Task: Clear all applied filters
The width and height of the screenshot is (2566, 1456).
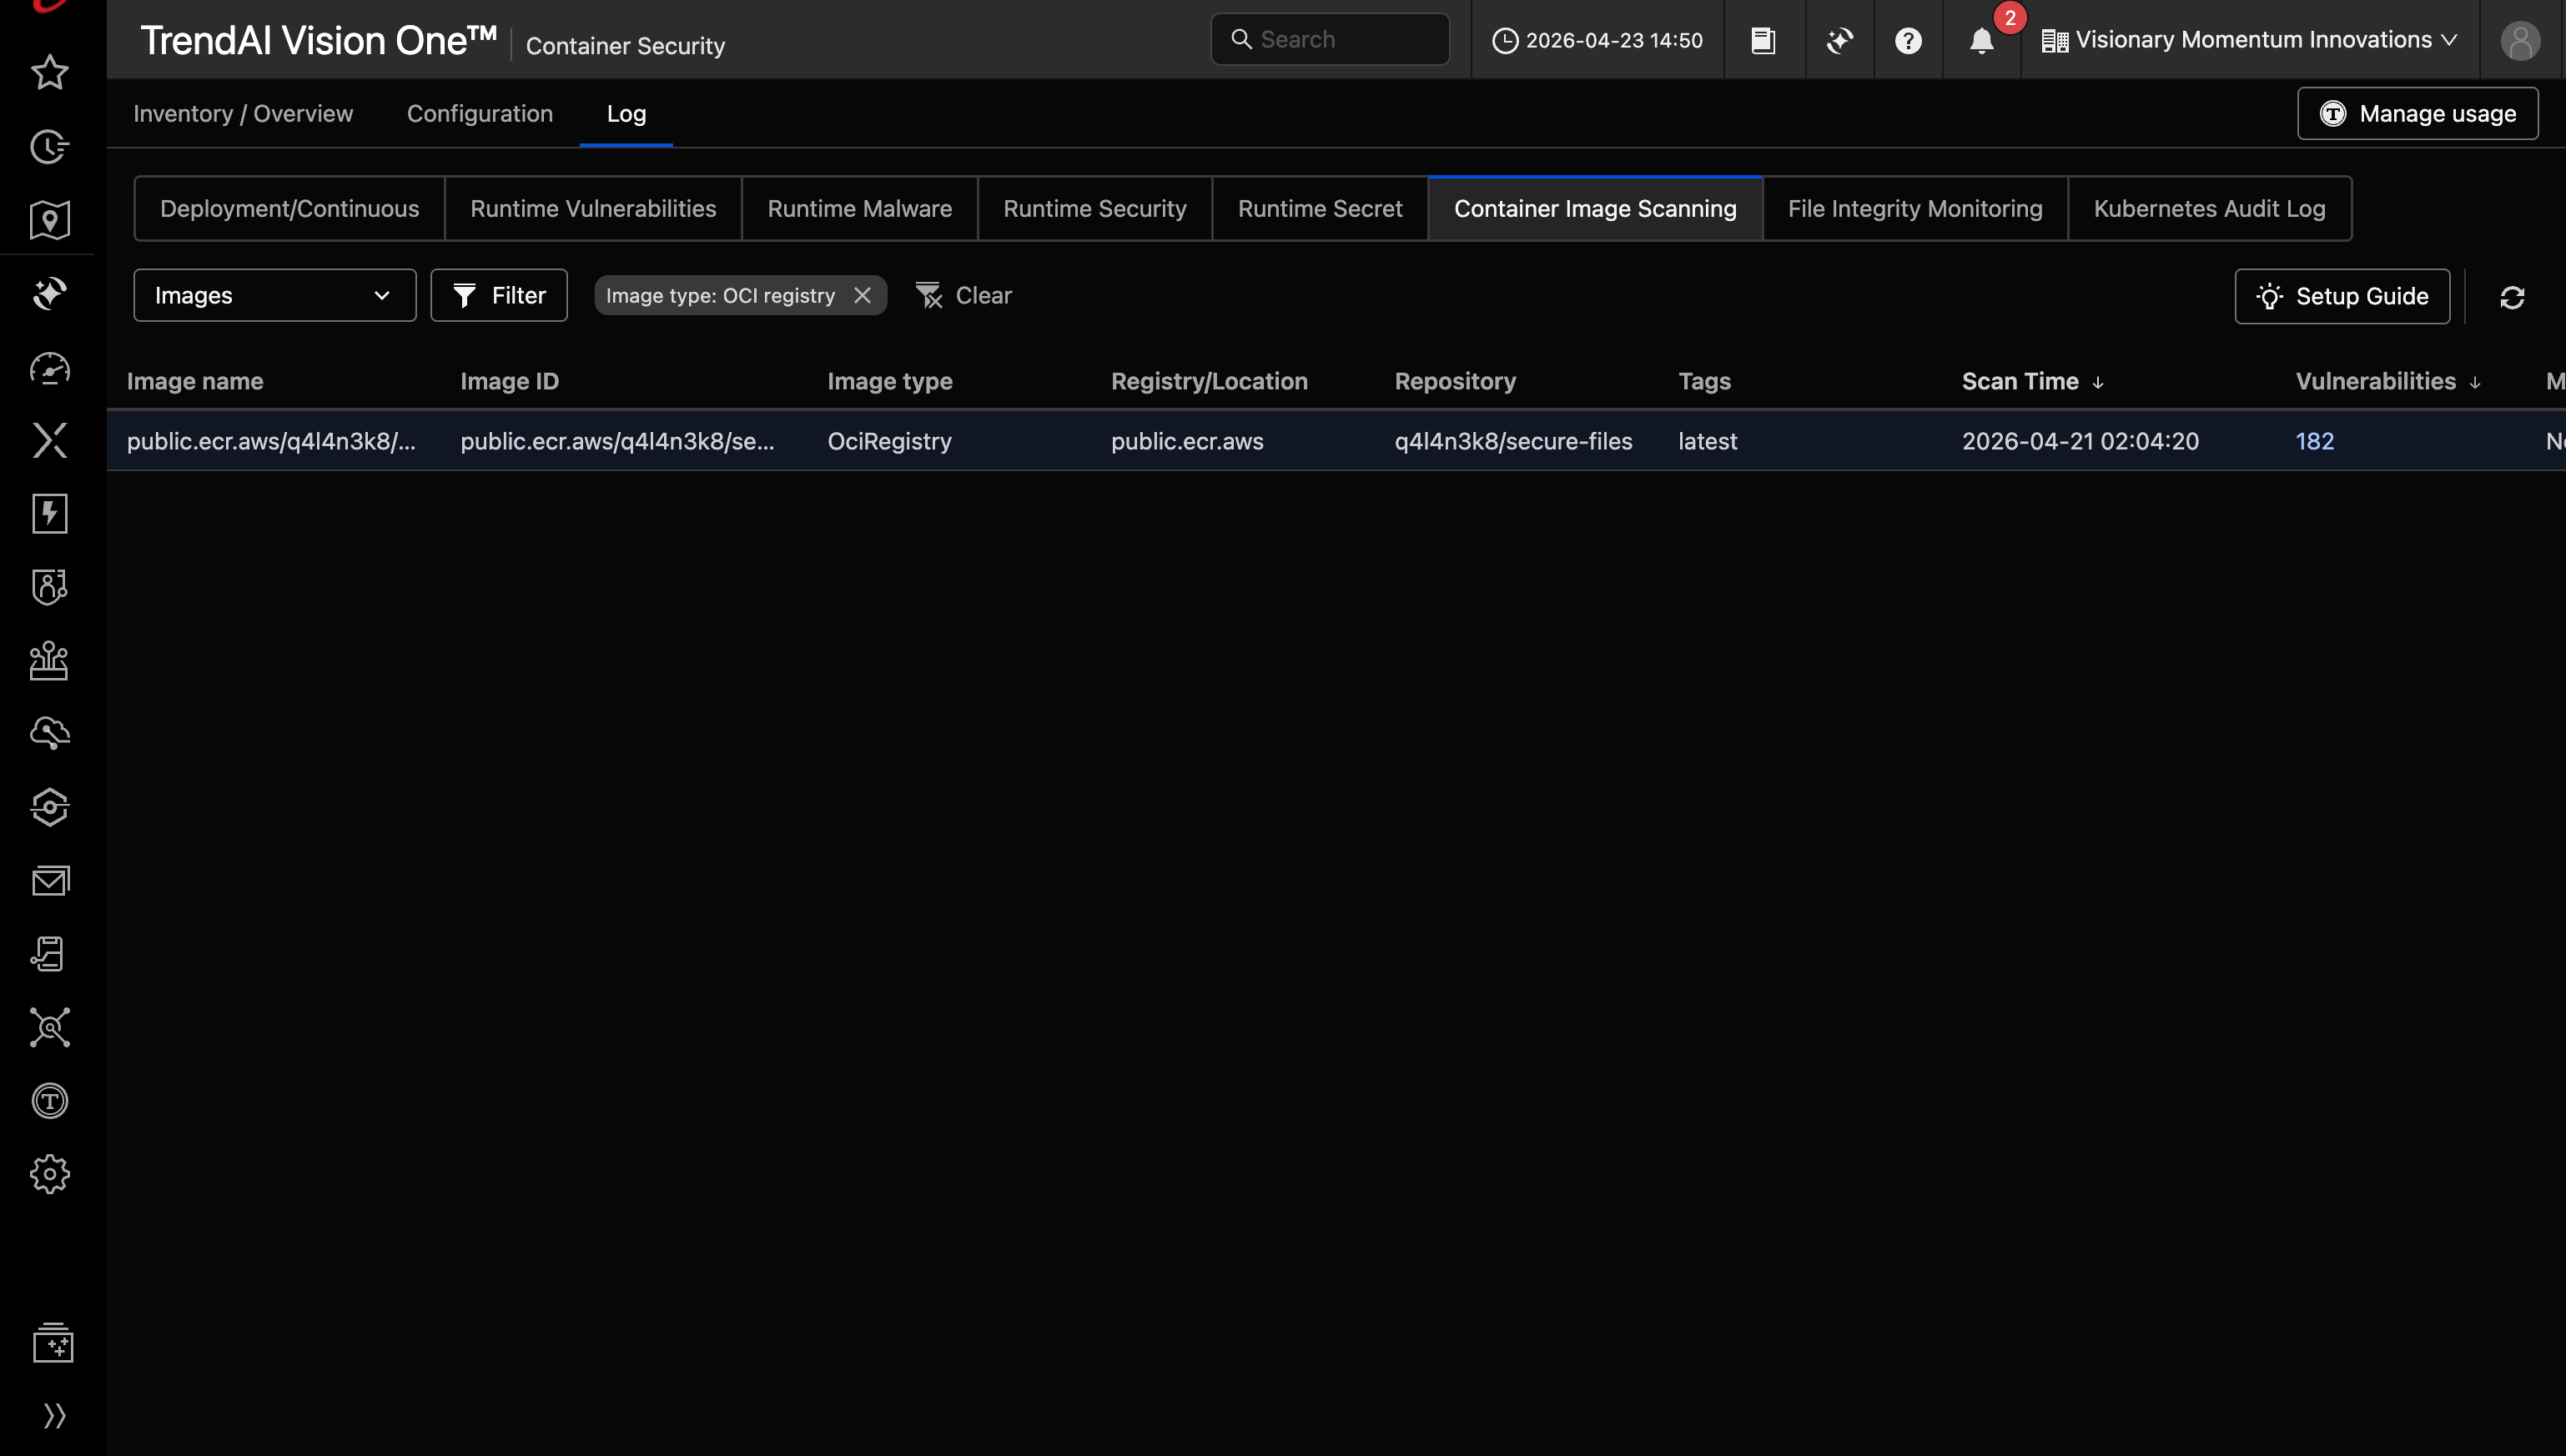Action: point(964,295)
